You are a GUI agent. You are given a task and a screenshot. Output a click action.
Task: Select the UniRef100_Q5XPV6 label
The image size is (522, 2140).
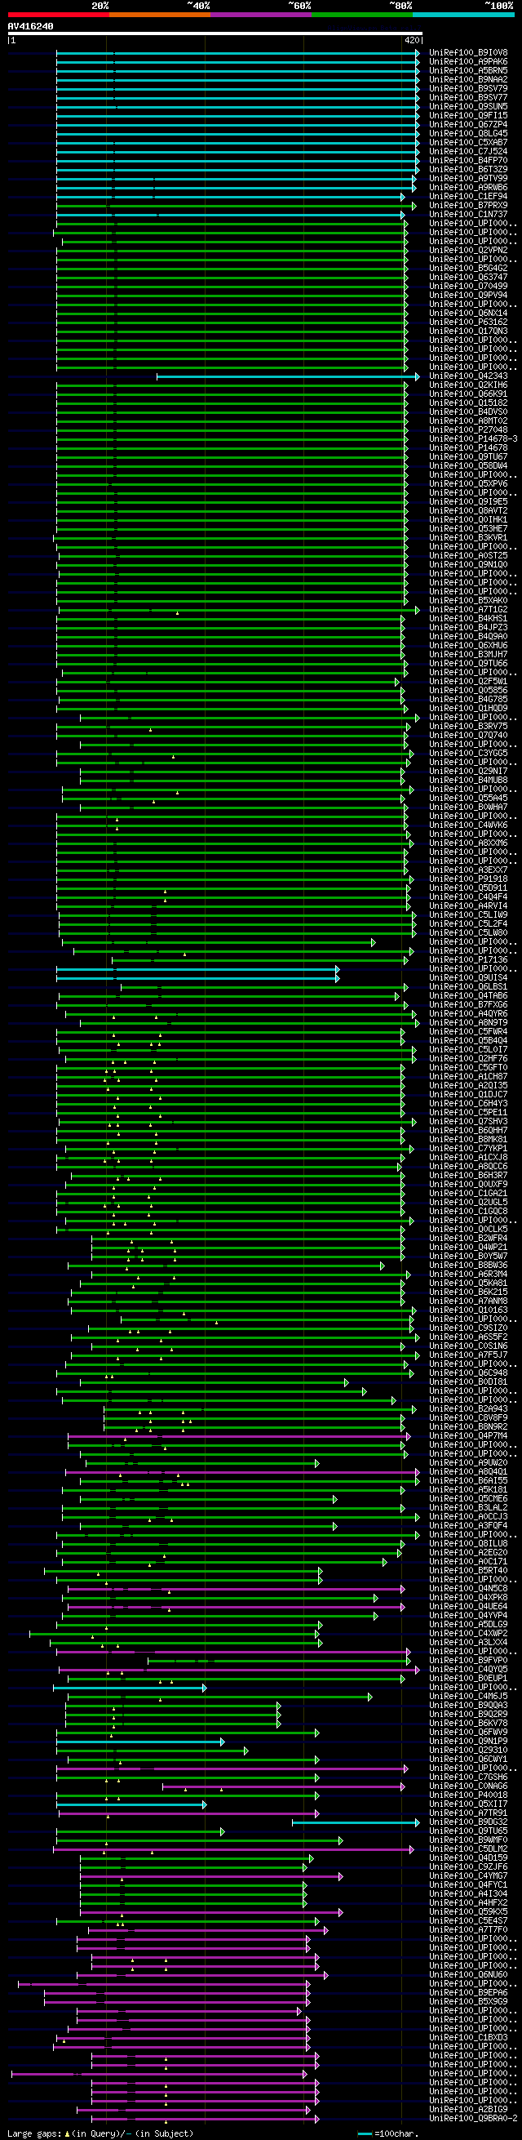pyautogui.click(x=468, y=484)
